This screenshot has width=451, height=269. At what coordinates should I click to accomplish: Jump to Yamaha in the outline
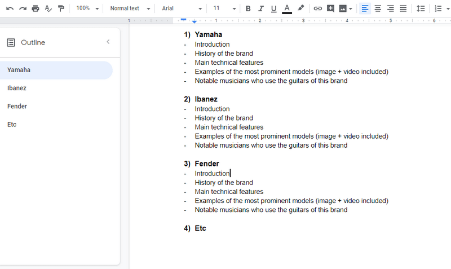(56, 70)
